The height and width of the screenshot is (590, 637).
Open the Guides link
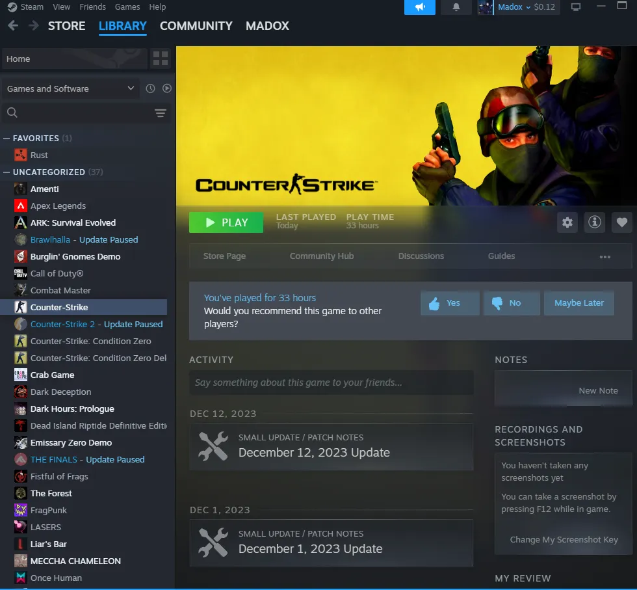click(x=501, y=256)
